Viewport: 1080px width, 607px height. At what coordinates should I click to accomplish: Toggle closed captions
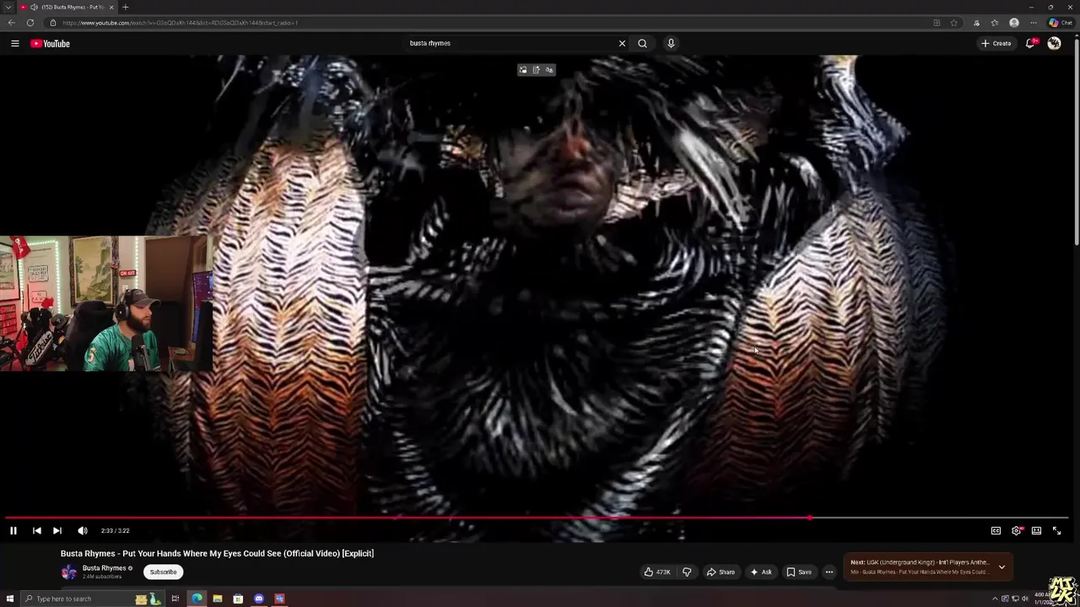pyautogui.click(x=996, y=530)
